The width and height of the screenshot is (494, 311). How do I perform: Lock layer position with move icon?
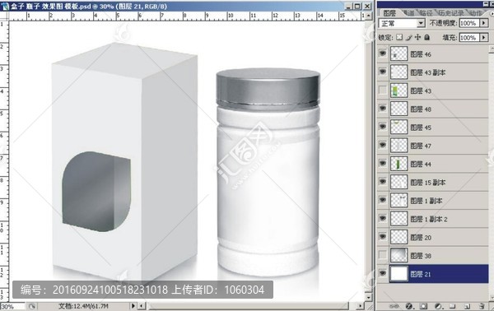pyautogui.click(x=417, y=37)
